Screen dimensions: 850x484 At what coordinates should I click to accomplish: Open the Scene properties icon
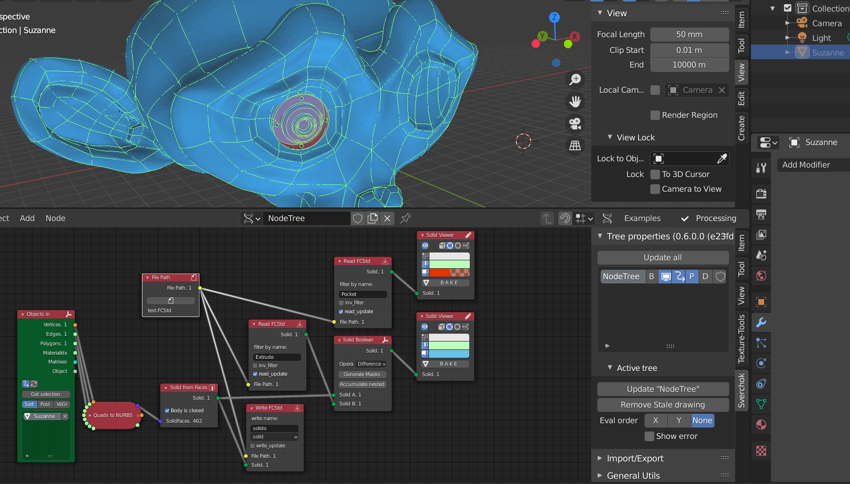tap(761, 255)
